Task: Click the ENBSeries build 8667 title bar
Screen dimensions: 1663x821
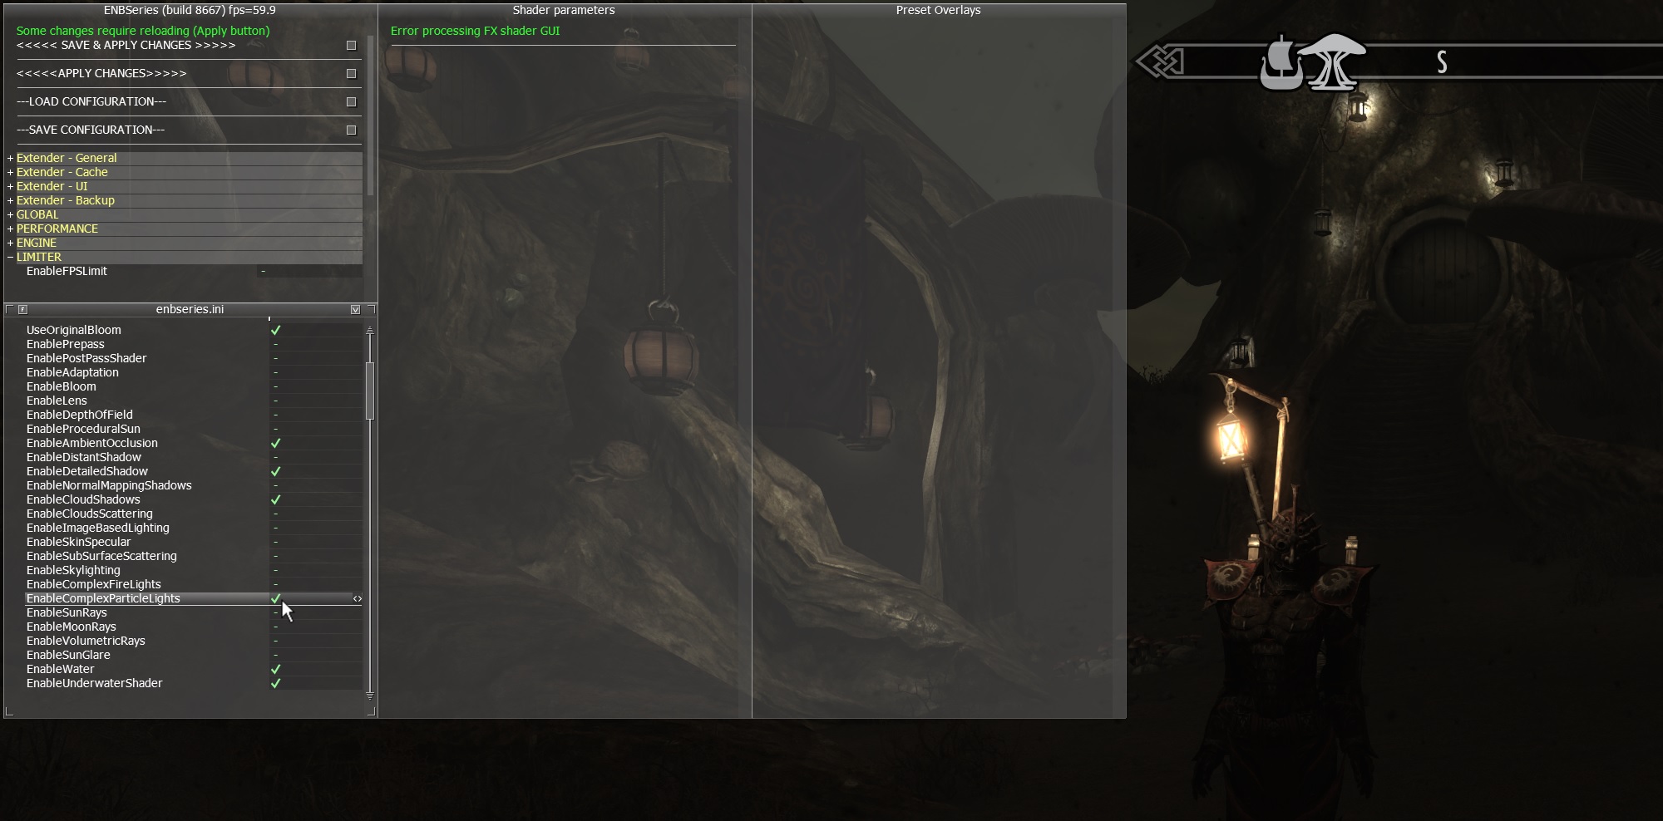Action: point(190,10)
